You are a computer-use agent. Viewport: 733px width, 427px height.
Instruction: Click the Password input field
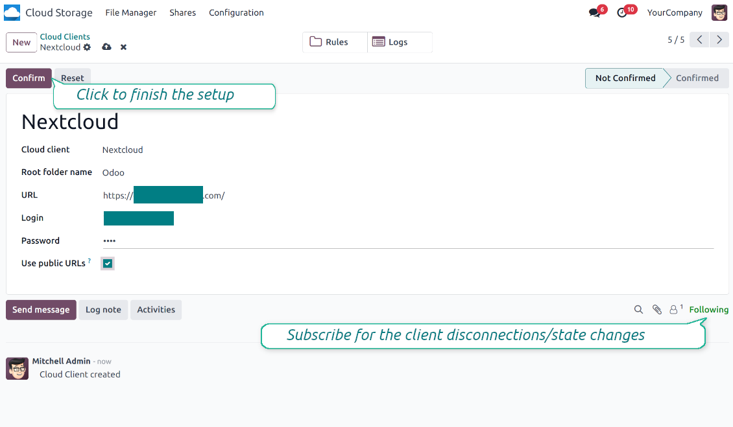pyautogui.click(x=408, y=241)
